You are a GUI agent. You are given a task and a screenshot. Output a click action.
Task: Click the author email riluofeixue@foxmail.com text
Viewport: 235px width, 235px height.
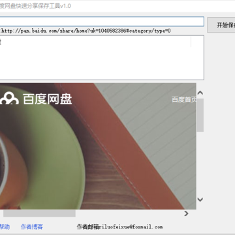point(131,227)
